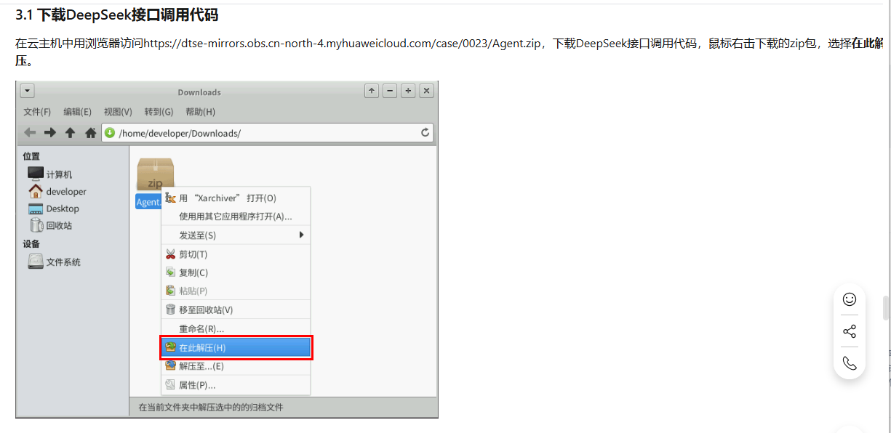The image size is (891, 433).
Task: Select 复制(C) in context menu
Action: [236, 272]
